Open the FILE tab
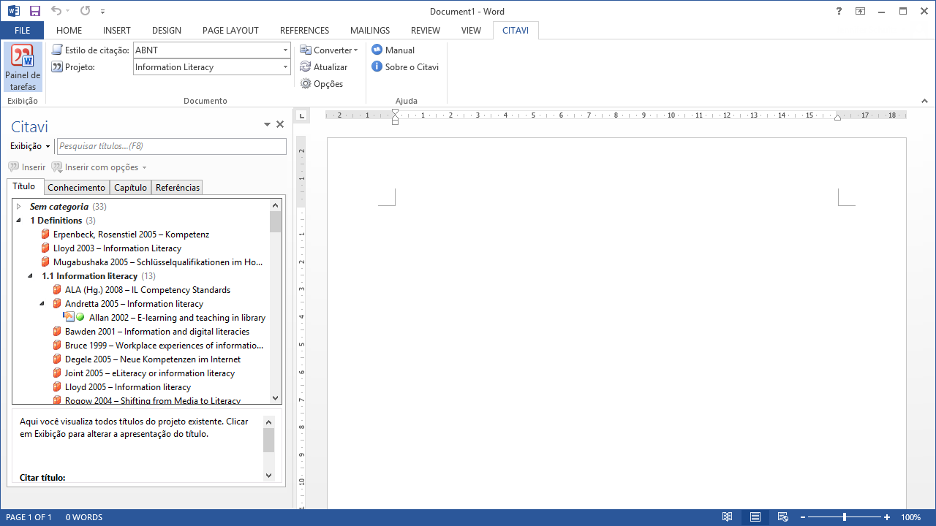Image resolution: width=936 pixels, height=526 pixels. [x=22, y=30]
